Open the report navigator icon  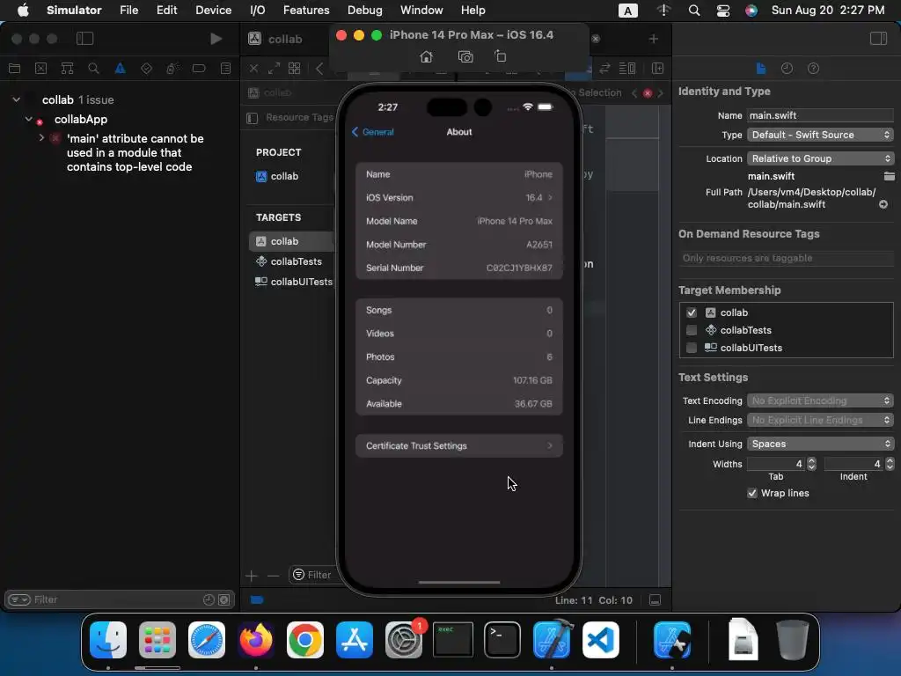point(226,69)
